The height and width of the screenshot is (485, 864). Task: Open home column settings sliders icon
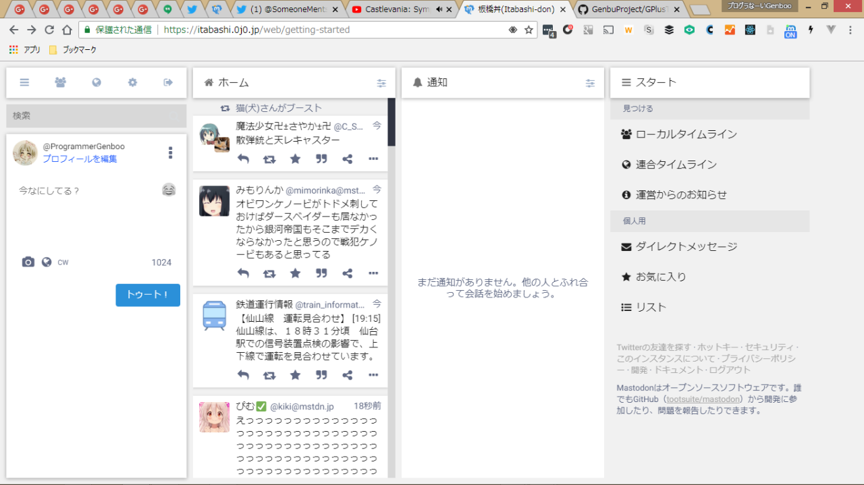pyautogui.click(x=381, y=83)
